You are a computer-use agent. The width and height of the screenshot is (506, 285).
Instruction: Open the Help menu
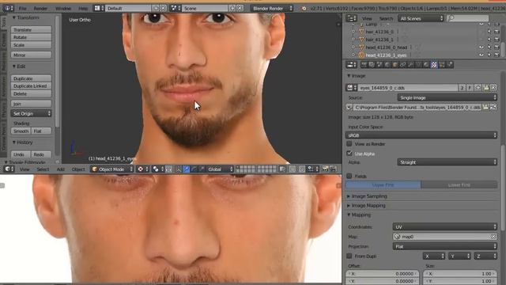[83, 9]
